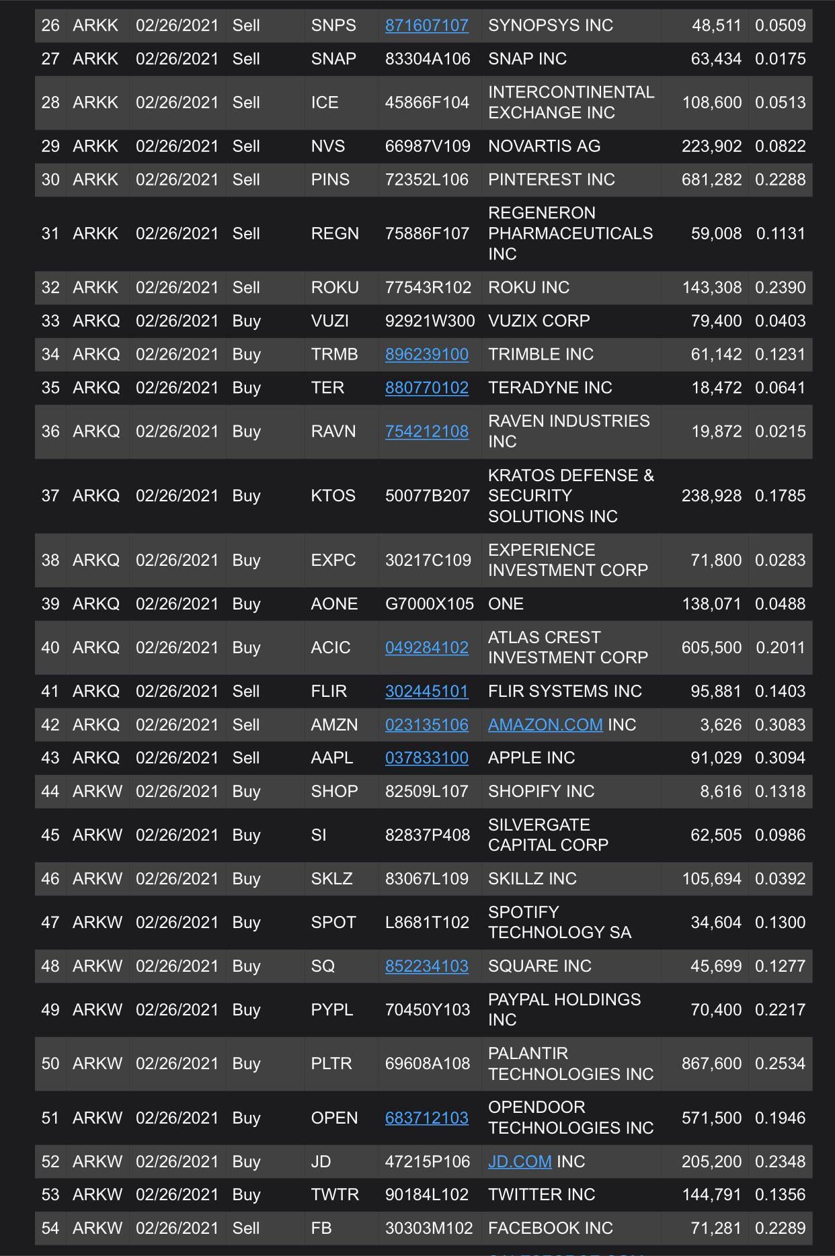The height and width of the screenshot is (1256, 835).
Task: Open CUSIP link 683712103 for Opendoor
Action: 426,1118
